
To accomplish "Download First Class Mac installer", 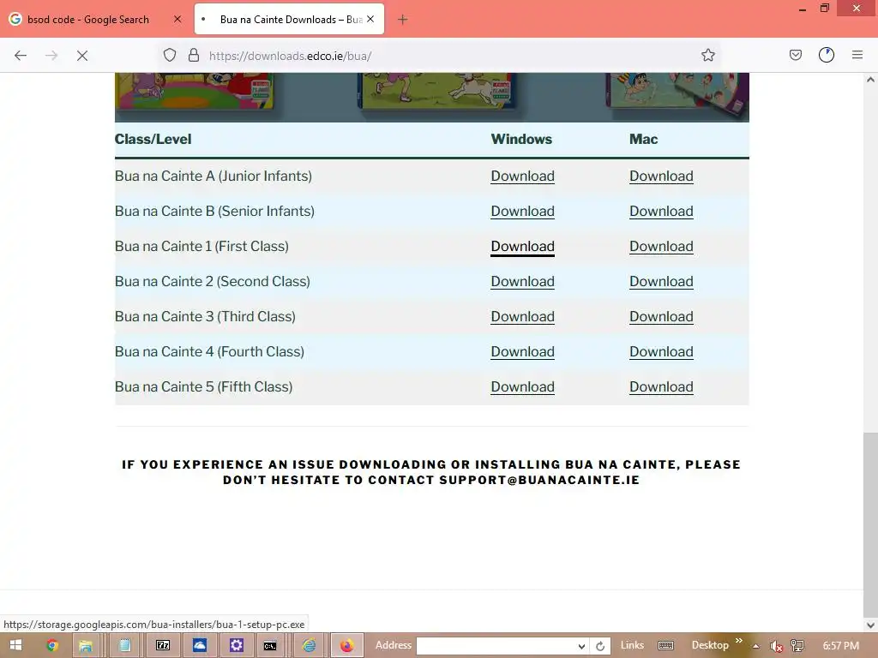I will [x=661, y=247].
